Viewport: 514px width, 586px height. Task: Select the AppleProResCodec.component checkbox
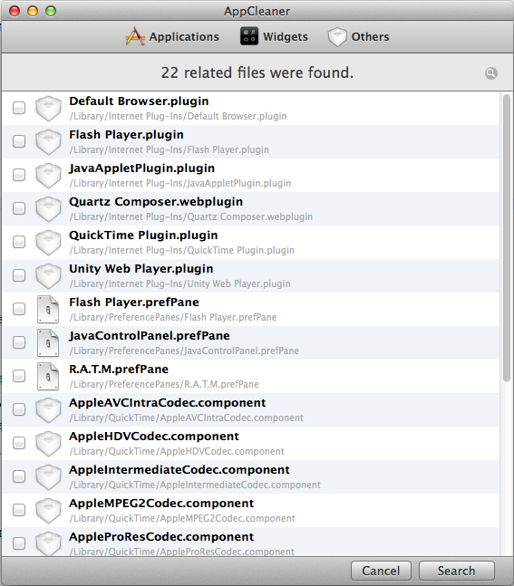point(19,543)
